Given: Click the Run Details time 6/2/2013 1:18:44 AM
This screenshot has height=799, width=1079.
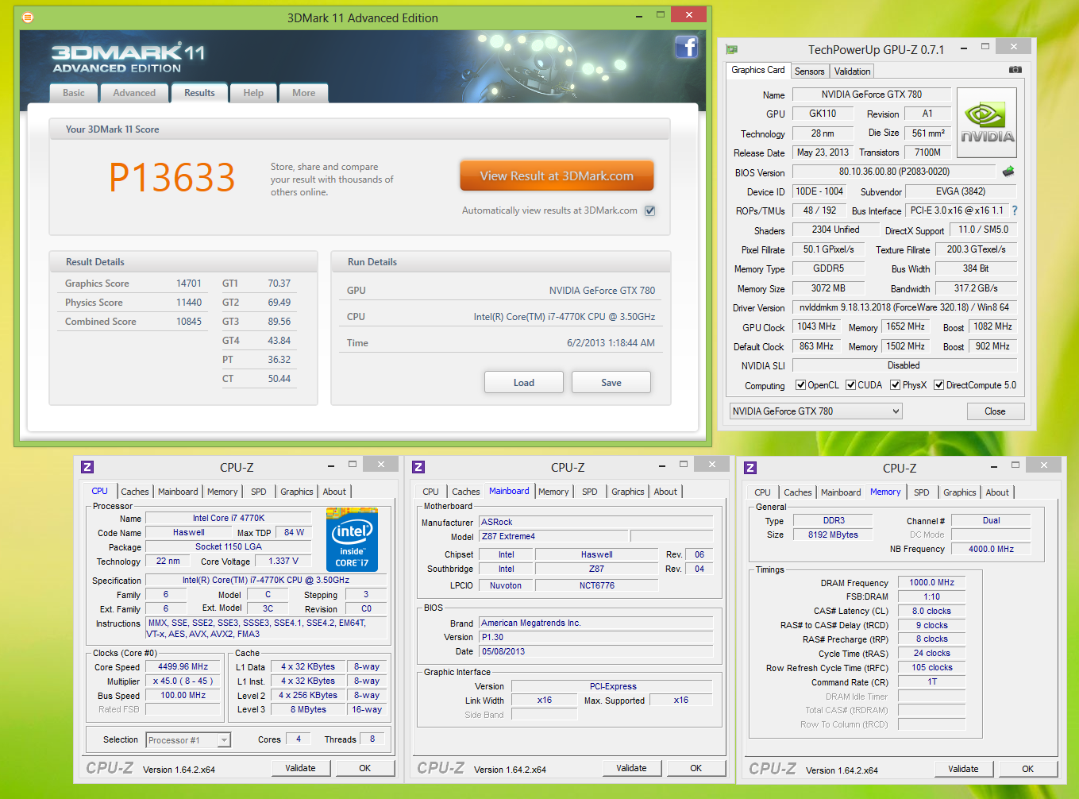Looking at the screenshot, I should click(x=611, y=343).
